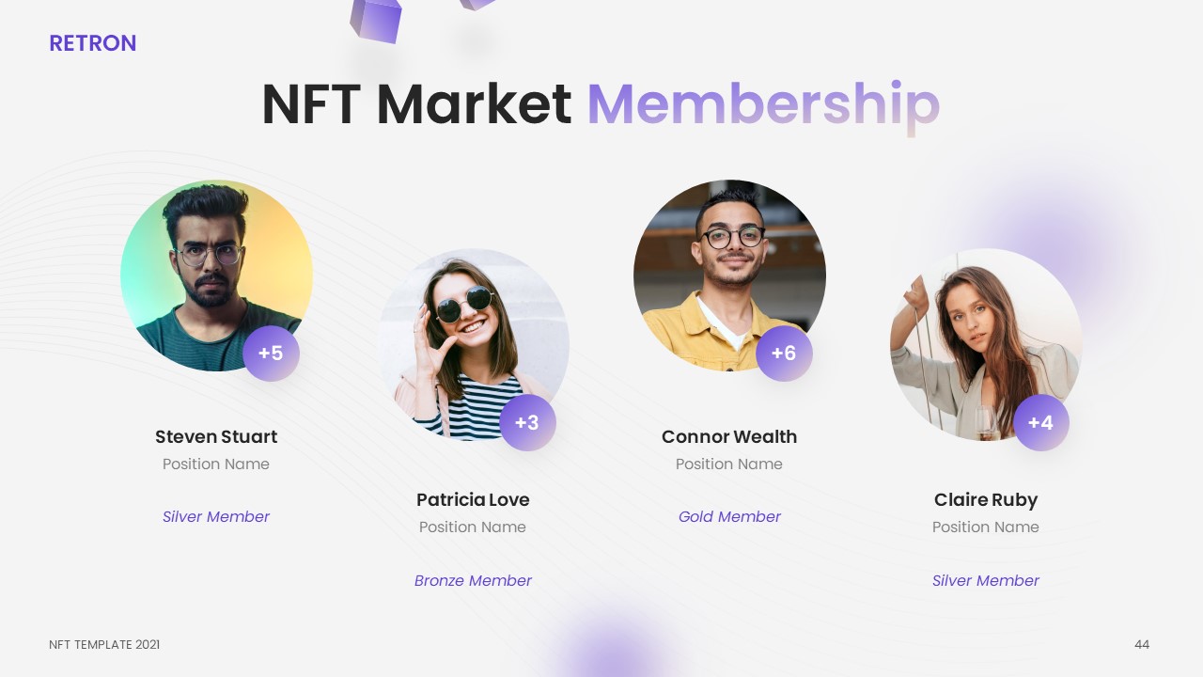The image size is (1203, 677).
Task: Click the +5 badge on Steven's photo
Action: [x=271, y=354]
